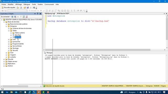Expand the dbo.Emp table node
Image resolution: width=168 pixels, height=94 pixels.
point(11,37)
